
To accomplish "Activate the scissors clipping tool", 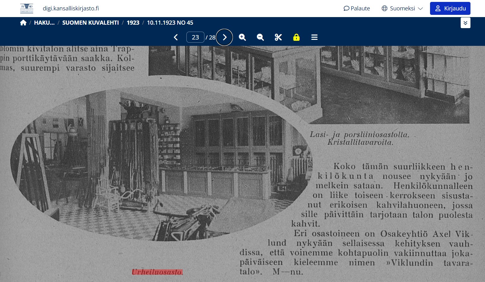I will [x=278, y=37].
